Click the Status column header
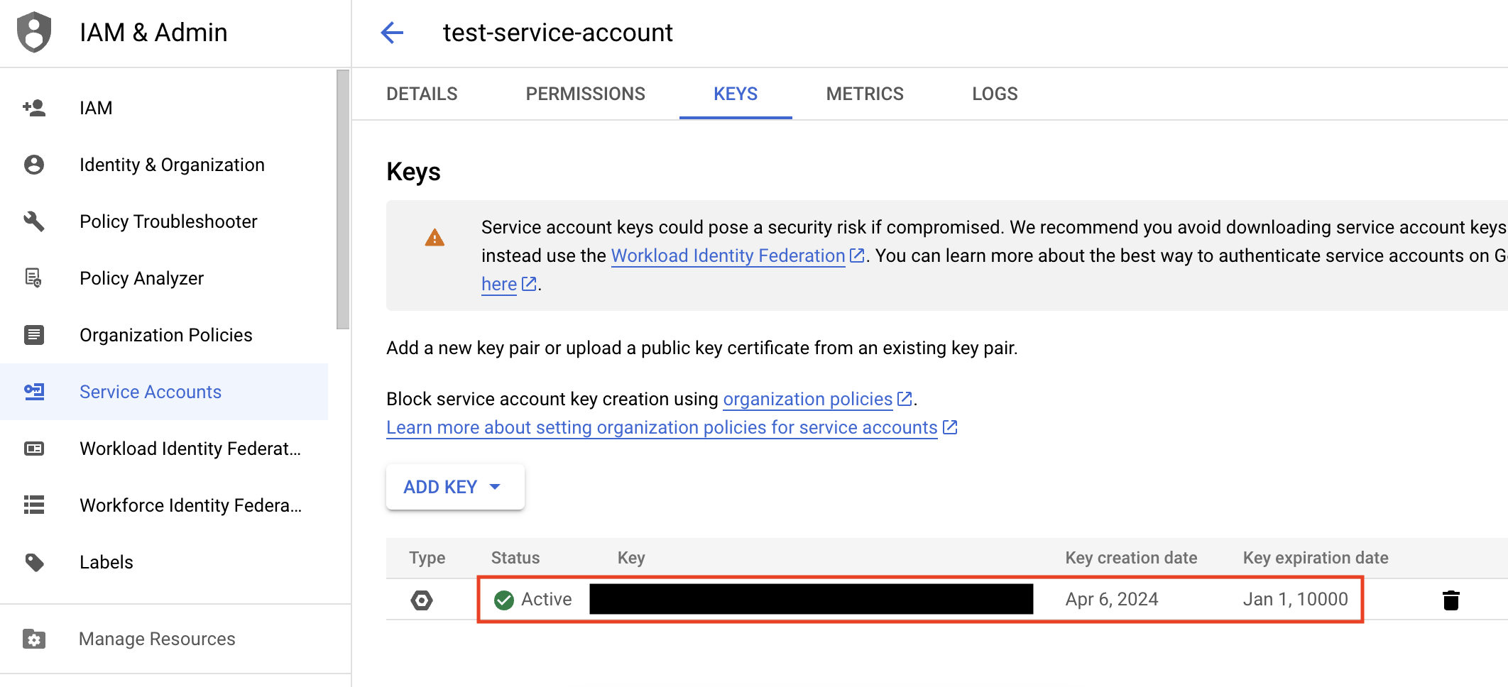 pyautogui.click(x=515, y=558)
